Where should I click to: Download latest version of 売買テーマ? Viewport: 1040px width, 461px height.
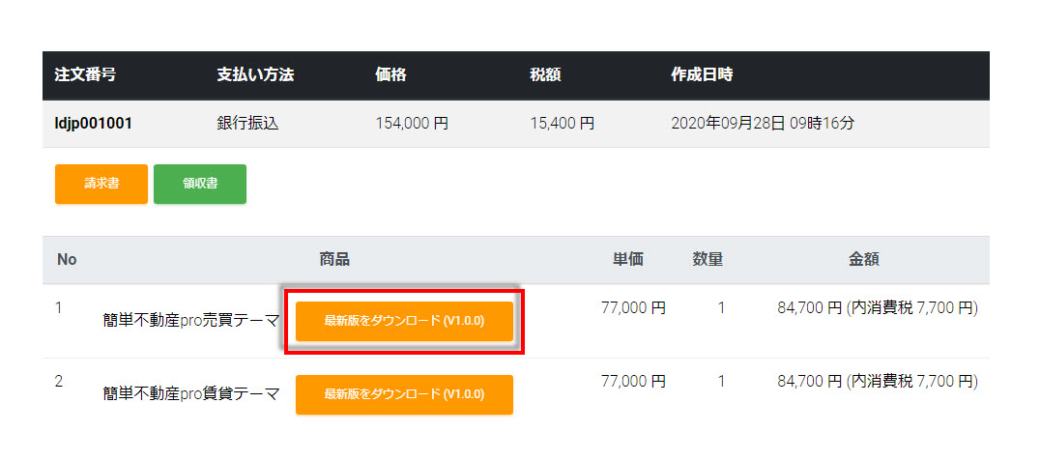[x=404, y=320]
